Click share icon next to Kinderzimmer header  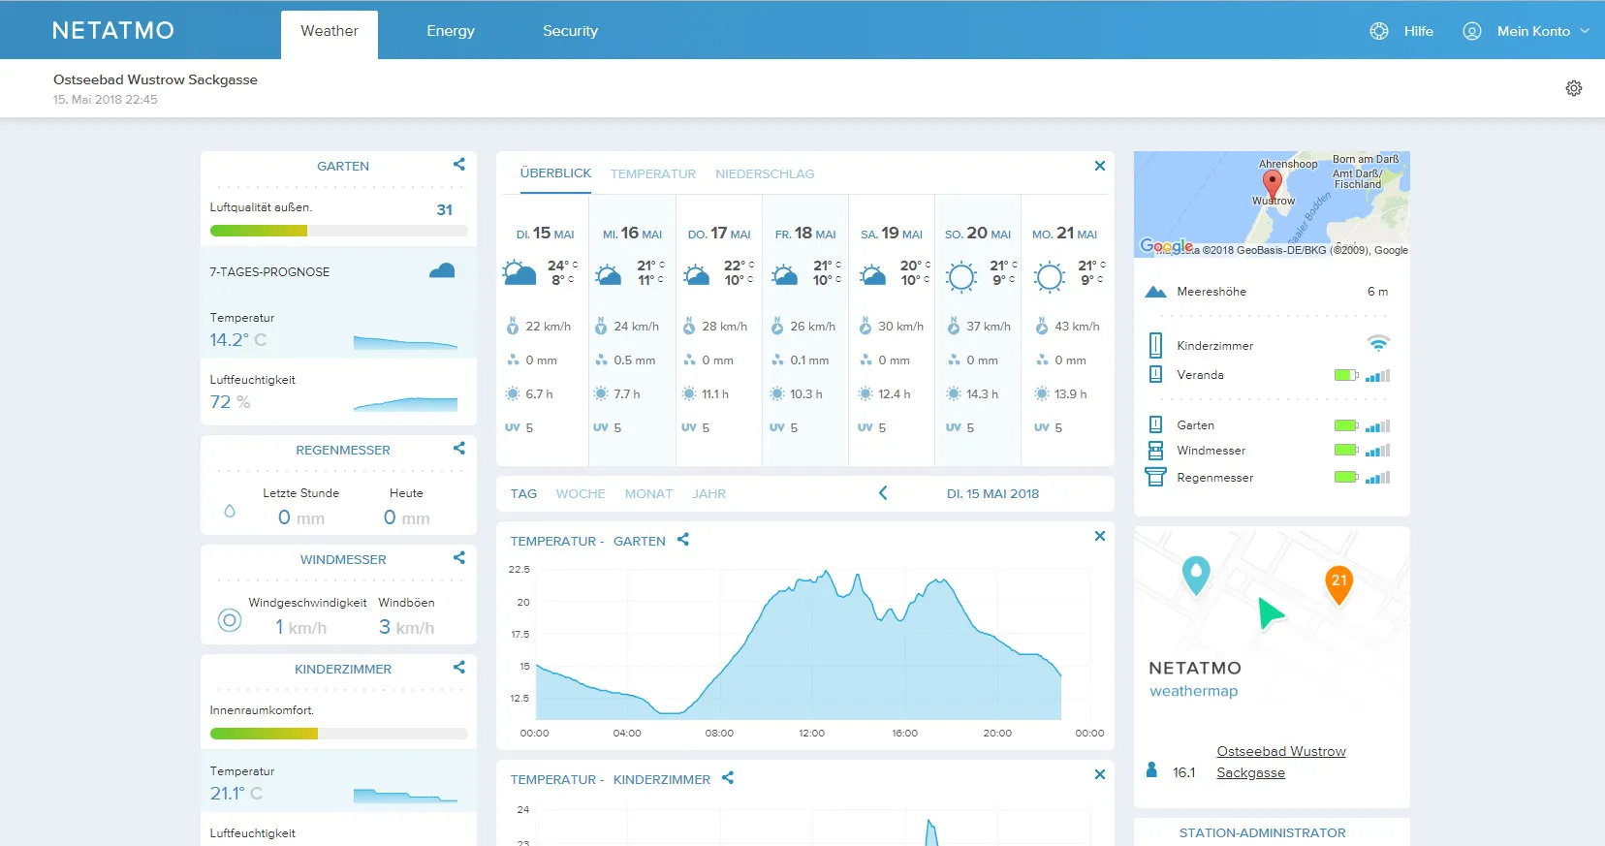pos(458,668)
